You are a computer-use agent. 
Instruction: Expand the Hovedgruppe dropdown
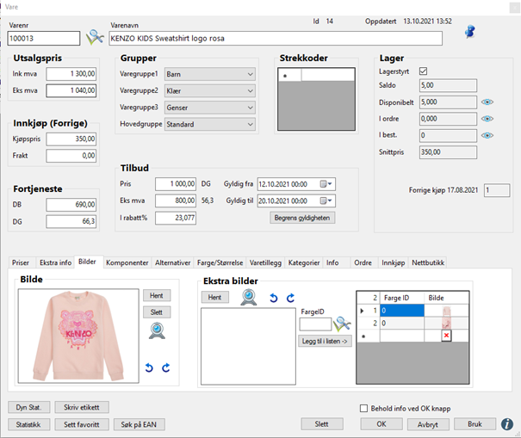(x=250, y=125)
